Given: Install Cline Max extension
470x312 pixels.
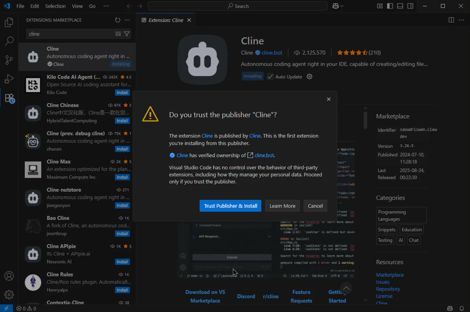Looking at the screenshot, I should pos(122,177).
